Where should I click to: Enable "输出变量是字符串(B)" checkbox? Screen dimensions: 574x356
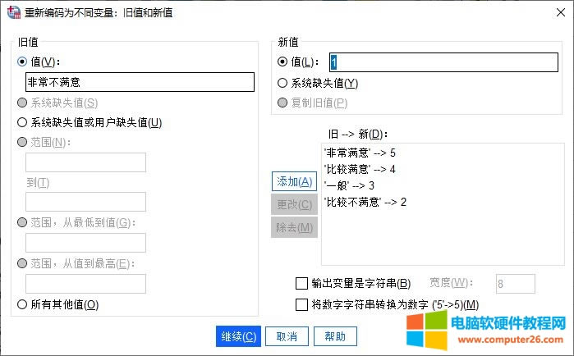coord(301,284)
